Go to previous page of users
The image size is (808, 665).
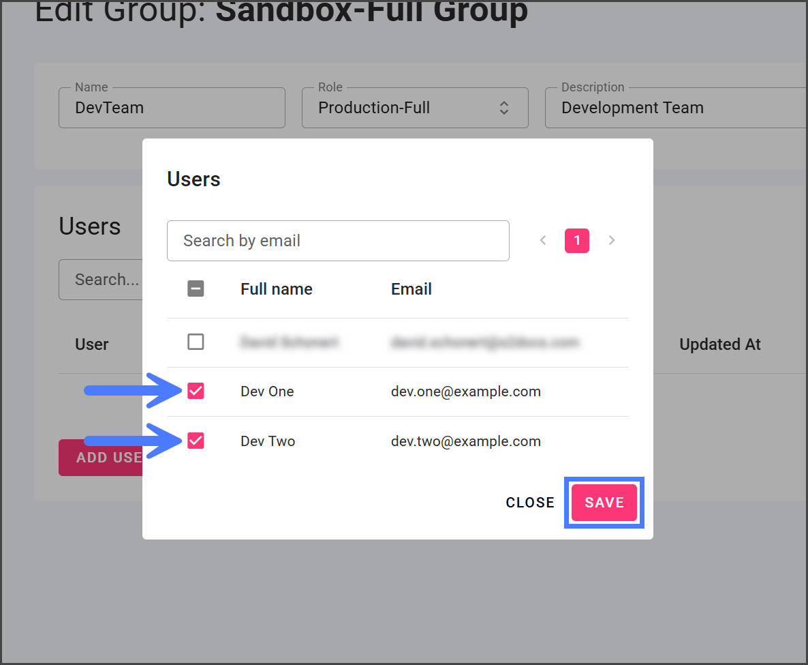point(543,240)
